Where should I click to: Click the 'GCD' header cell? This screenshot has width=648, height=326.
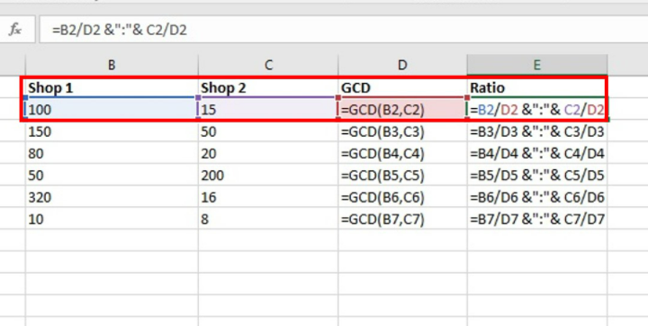point(403,87)
